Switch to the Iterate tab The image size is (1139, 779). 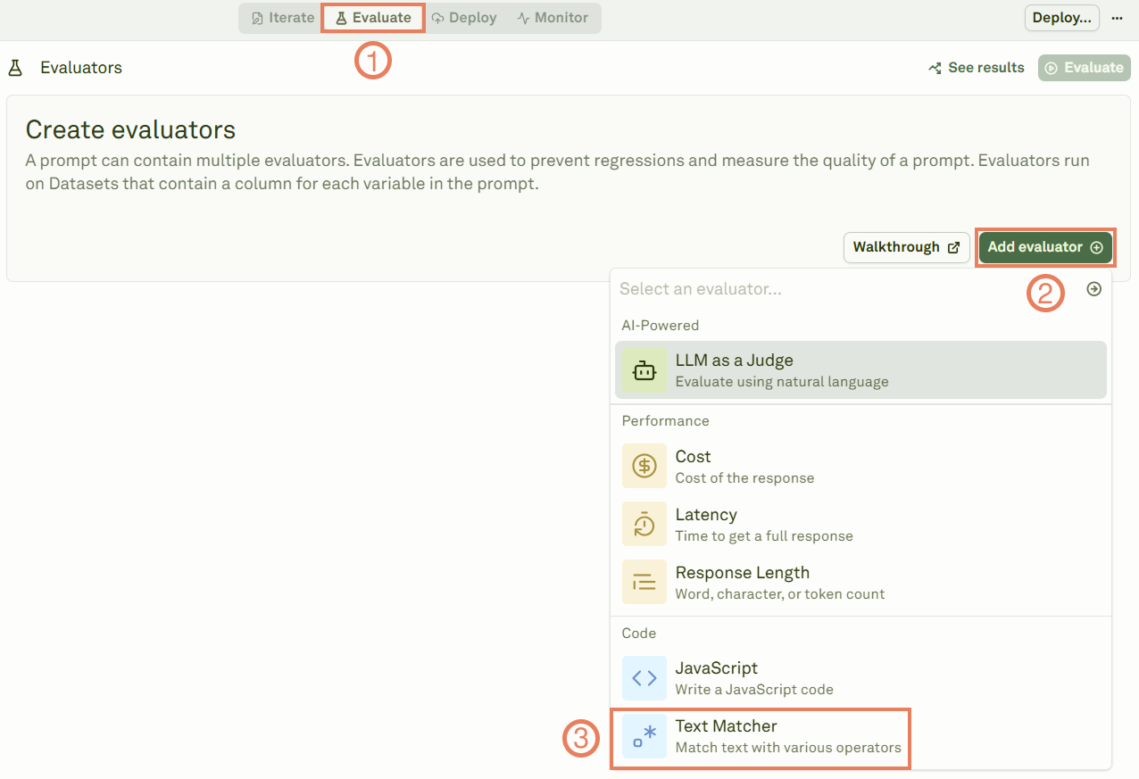click(x=280, y=17)
